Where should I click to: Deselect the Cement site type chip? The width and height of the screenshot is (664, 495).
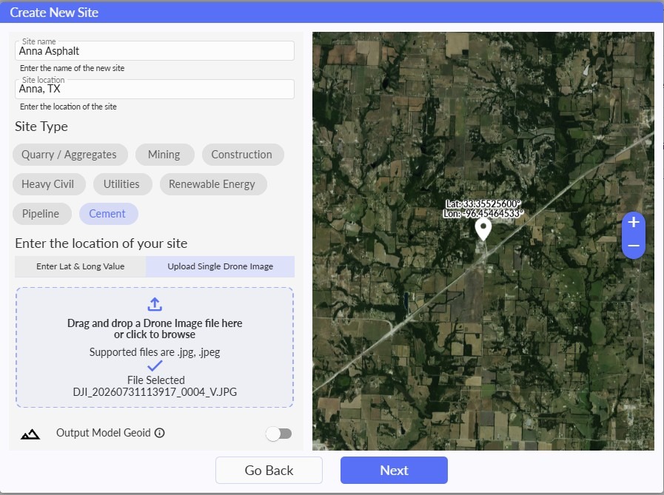[x=108, y=214]
